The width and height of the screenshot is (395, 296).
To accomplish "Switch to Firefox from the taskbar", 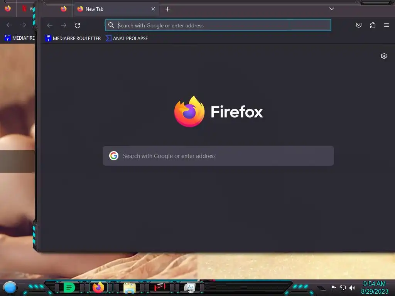I will coord(98,288).
